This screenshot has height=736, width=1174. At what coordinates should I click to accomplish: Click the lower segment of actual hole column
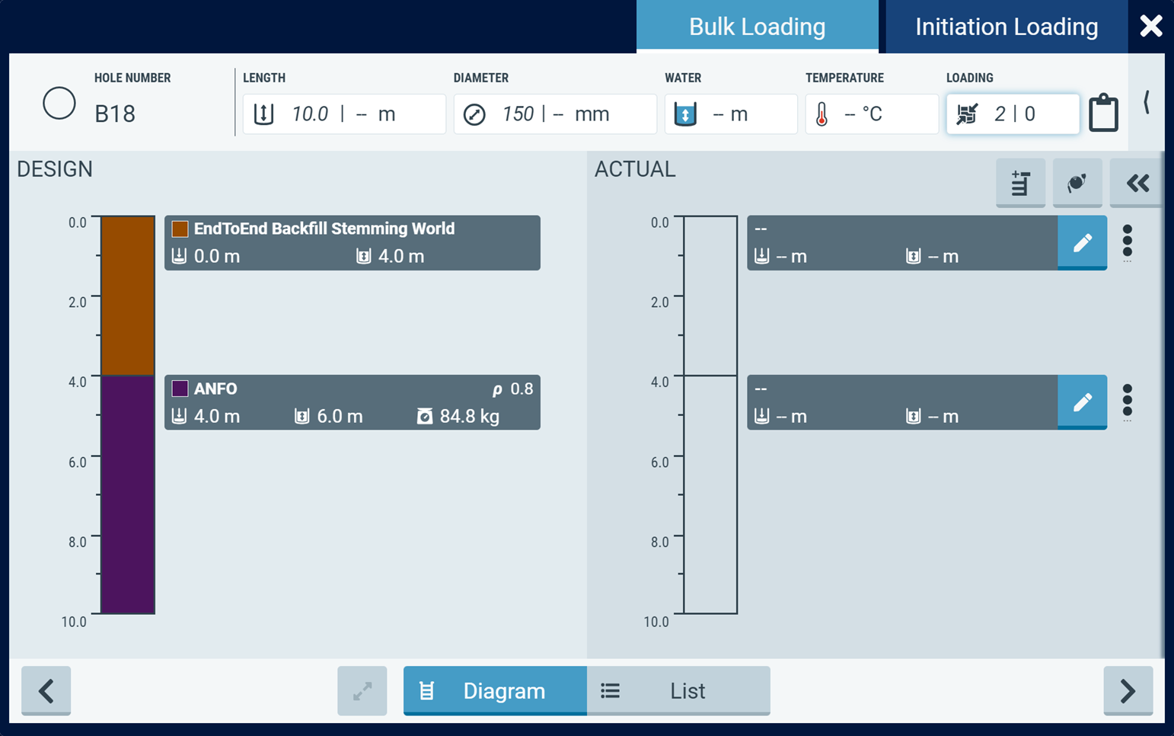[x=710, y=494]
